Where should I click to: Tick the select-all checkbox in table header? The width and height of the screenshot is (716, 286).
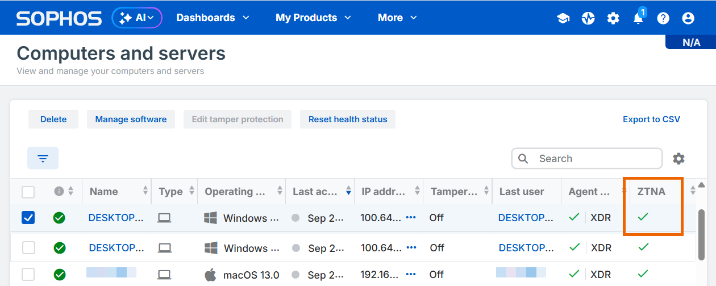pyautogui.click(x=28, y=192)
